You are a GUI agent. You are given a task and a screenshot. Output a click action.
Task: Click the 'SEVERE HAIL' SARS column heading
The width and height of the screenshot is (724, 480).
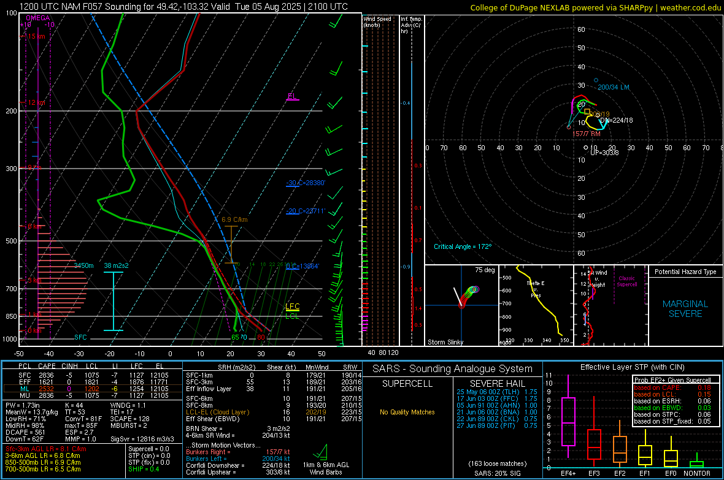coord(497,384)
